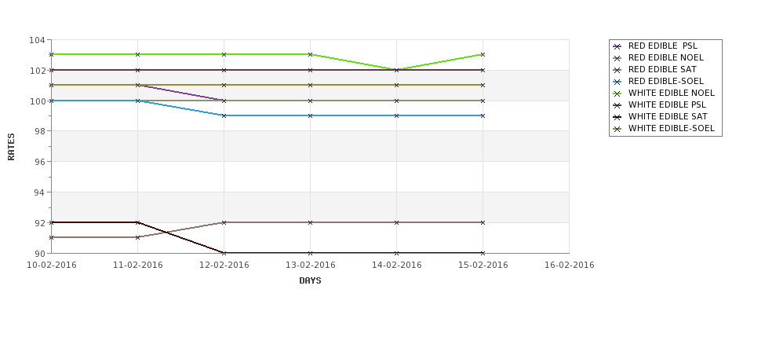Click the 91 rate point at 11-02-2016
Viewport: 765px width, 337px height.
click(x=137, y=237)
